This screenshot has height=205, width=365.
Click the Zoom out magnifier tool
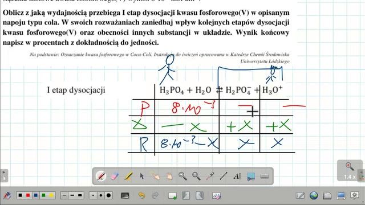[196, 176]
